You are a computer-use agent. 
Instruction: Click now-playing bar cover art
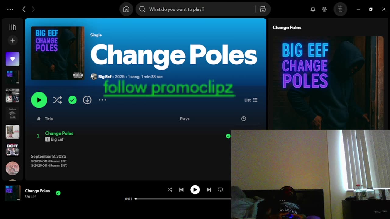pos(12,193)
